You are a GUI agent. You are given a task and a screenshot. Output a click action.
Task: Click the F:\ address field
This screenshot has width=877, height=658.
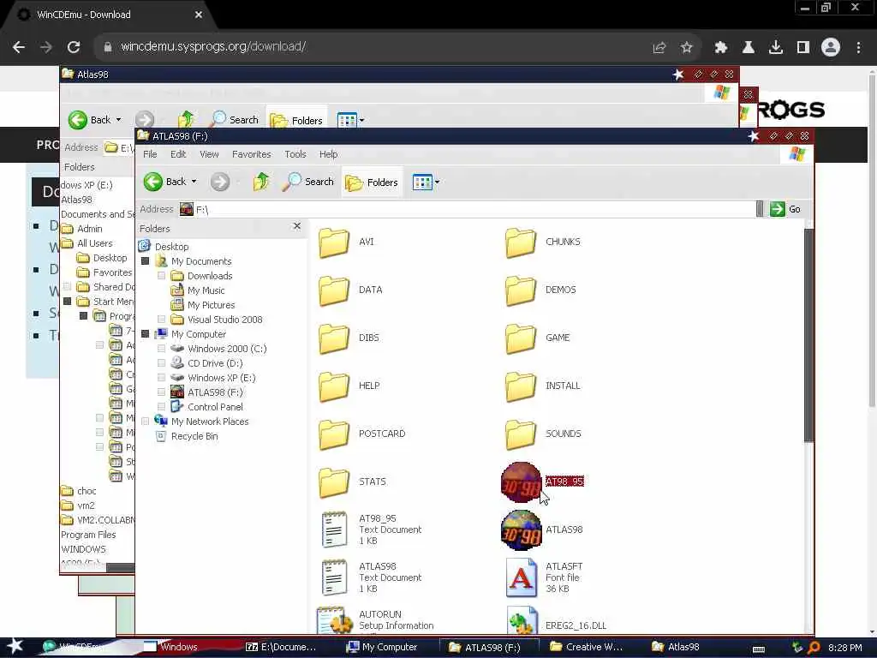coord(467,209)
